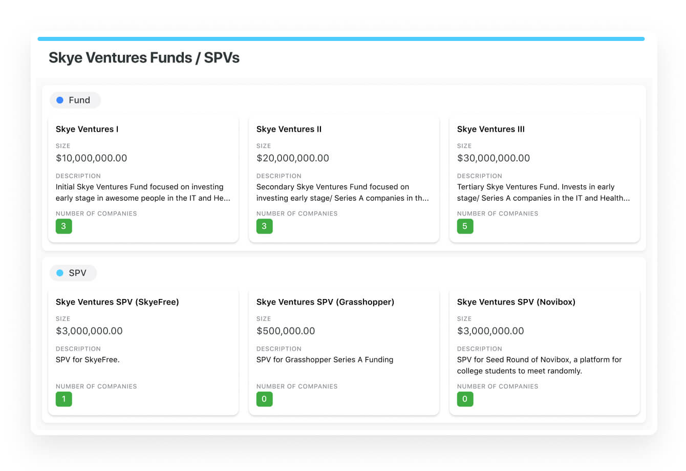Viewport: 686px width, 471px height.
Task: Open the Skye Ventures II card title
Action: tap(289, 129)
